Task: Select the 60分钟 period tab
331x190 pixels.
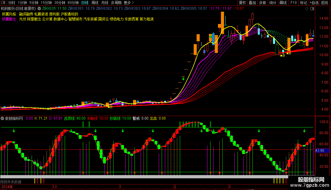Action: coord(73,3)
